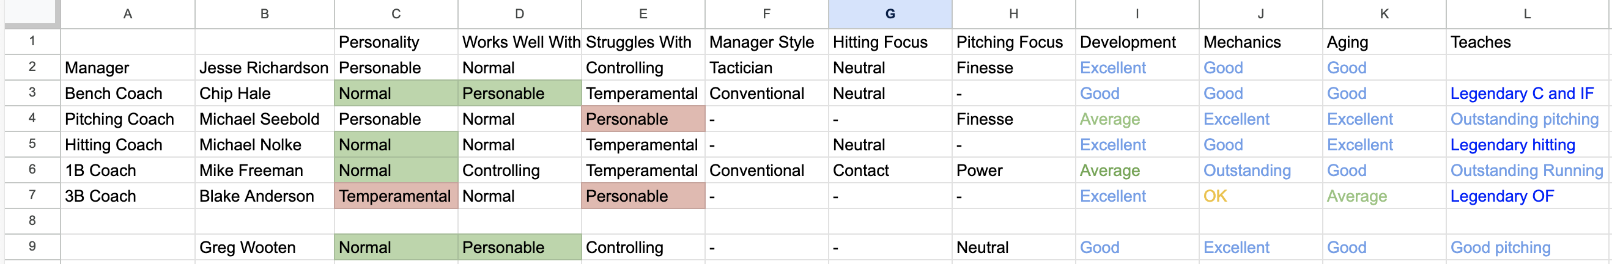Click the Jesse Richardson cell
The image size is (1612, 264).
264,68
